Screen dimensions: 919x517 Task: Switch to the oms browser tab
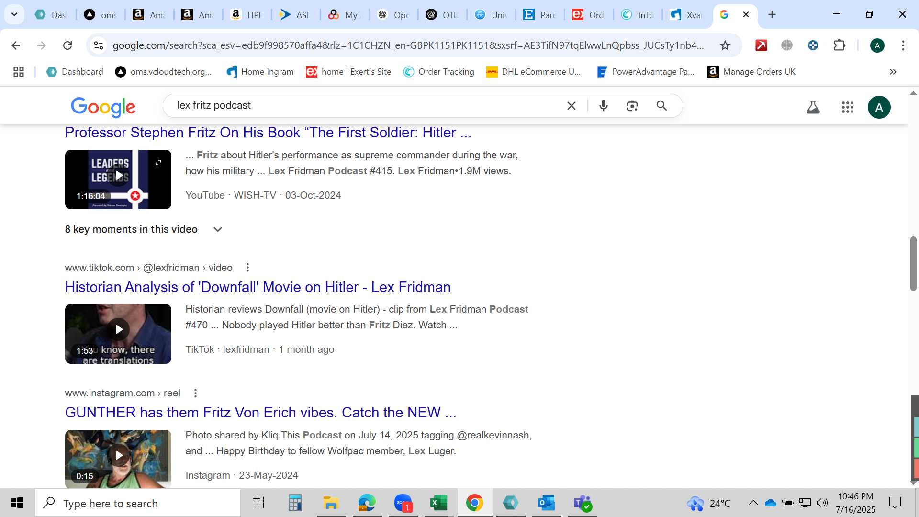(x=101, y=15)
